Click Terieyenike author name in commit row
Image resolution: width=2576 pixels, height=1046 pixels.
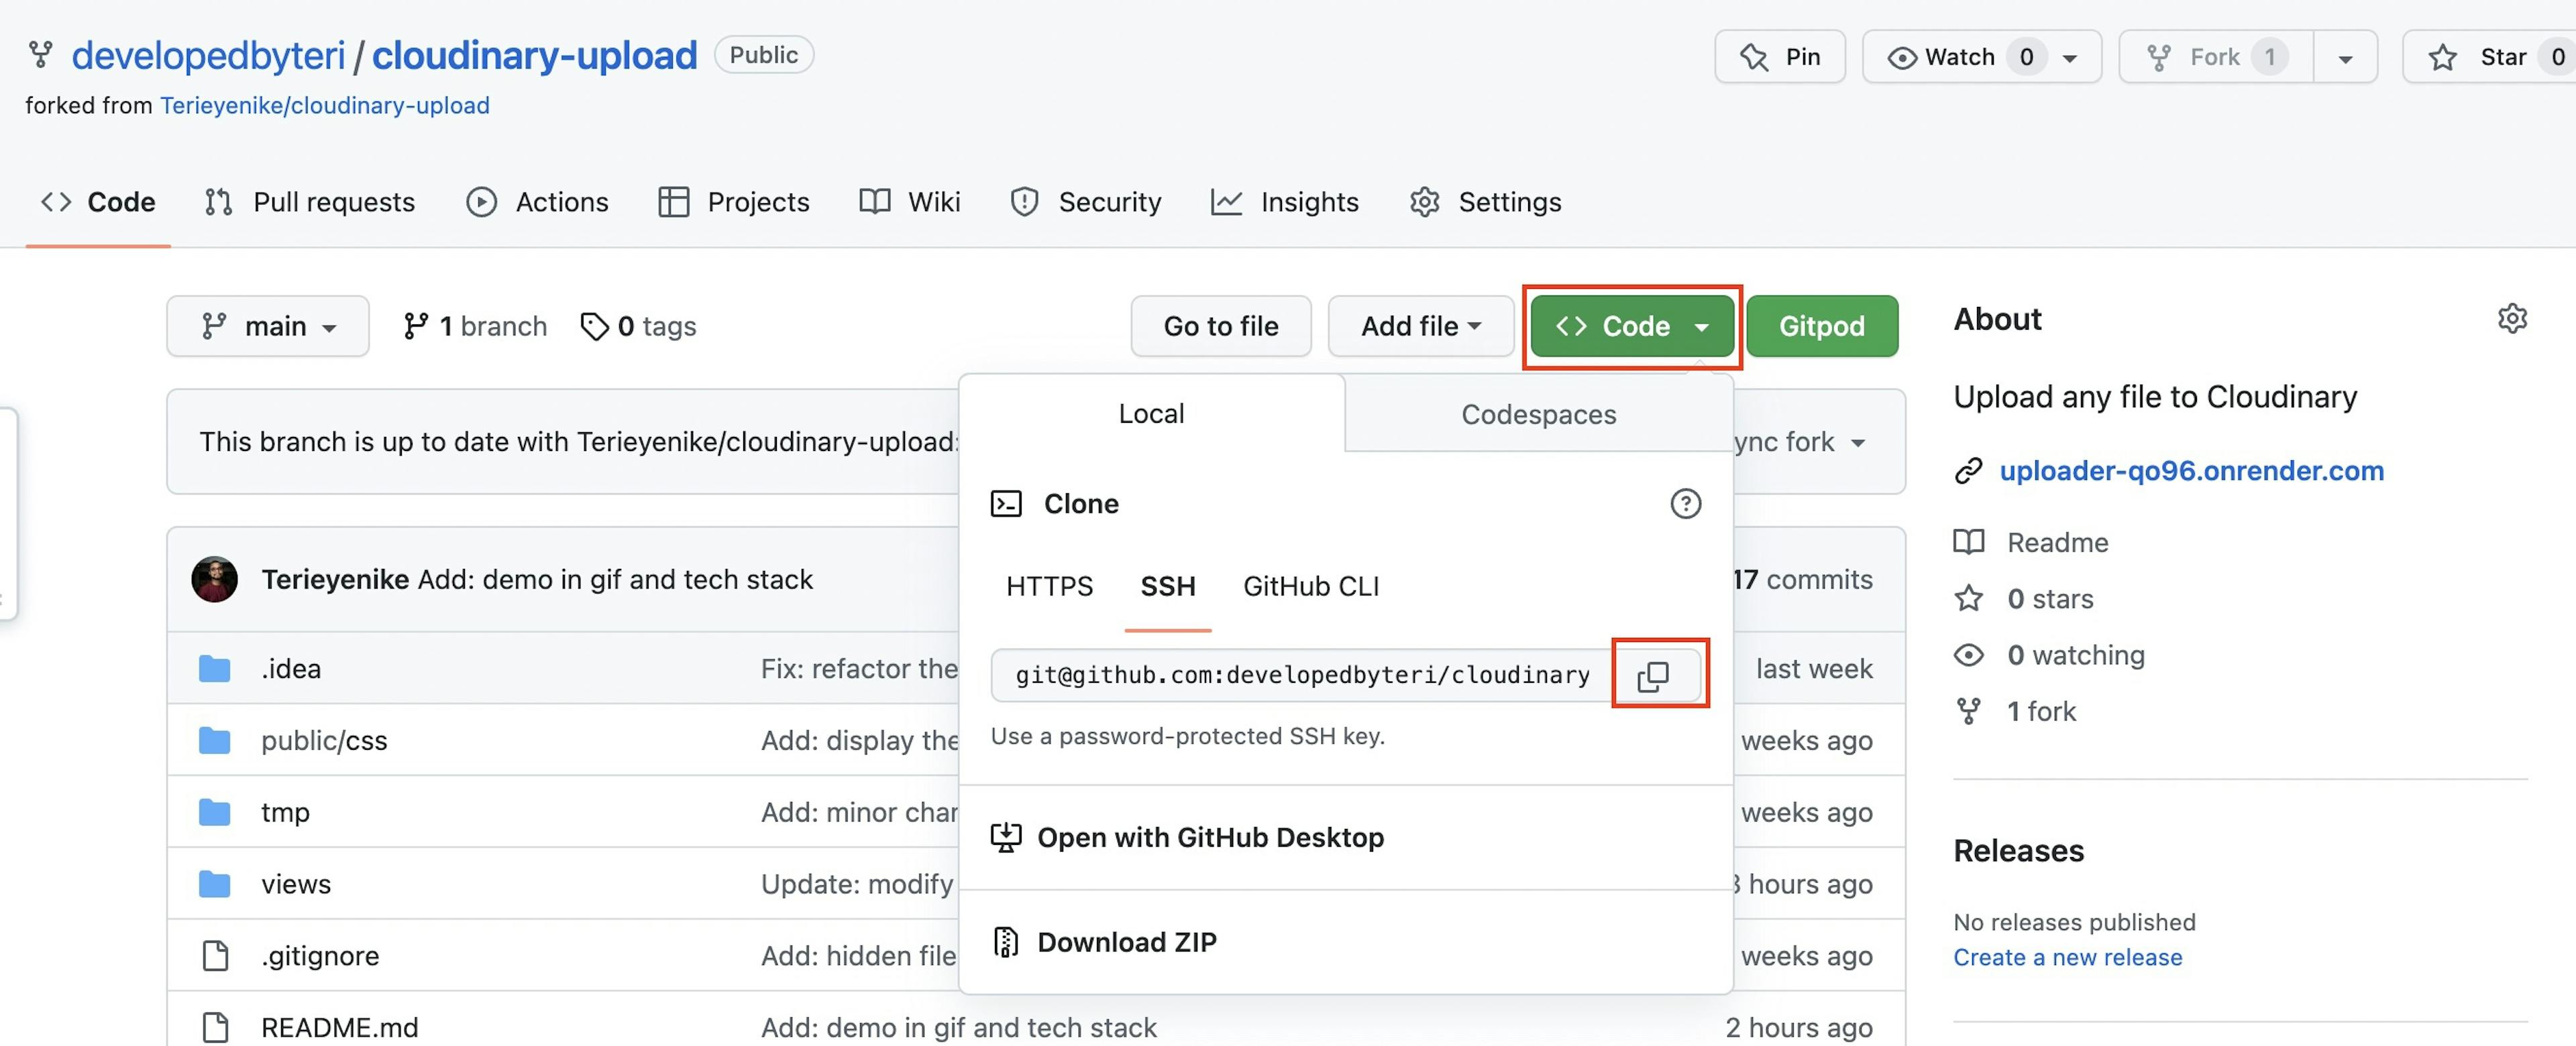click(x=335, y=580)
